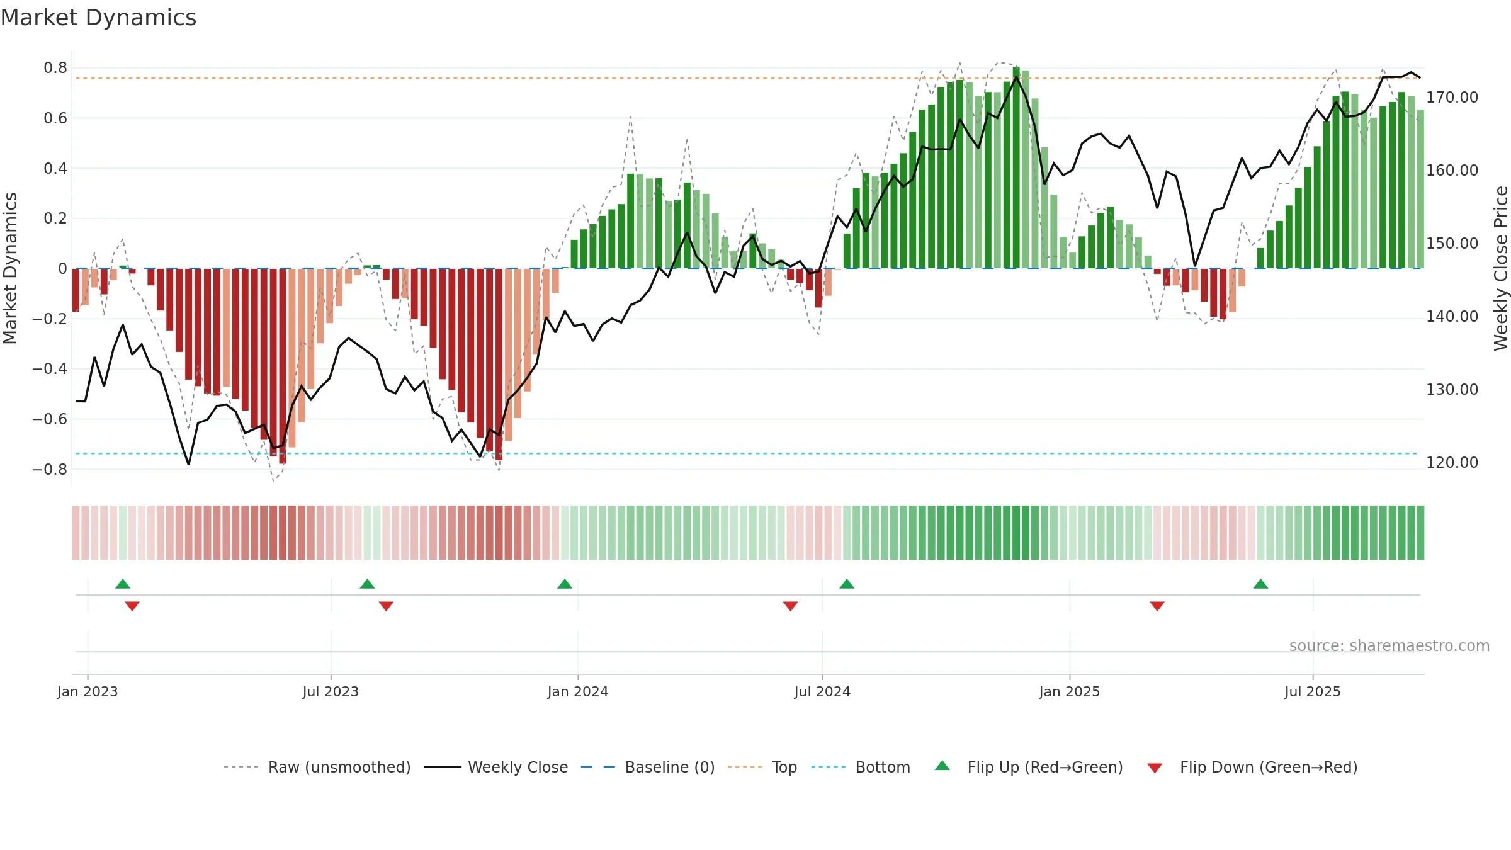Click the 170.00 price axis label

pyautogui.click(x=1452, y=98)
